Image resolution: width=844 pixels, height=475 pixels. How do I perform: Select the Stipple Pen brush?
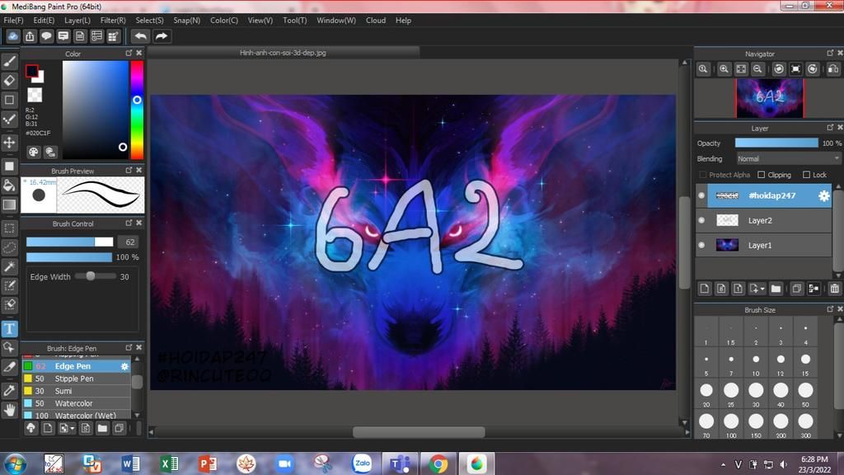[x=77, y=379]
